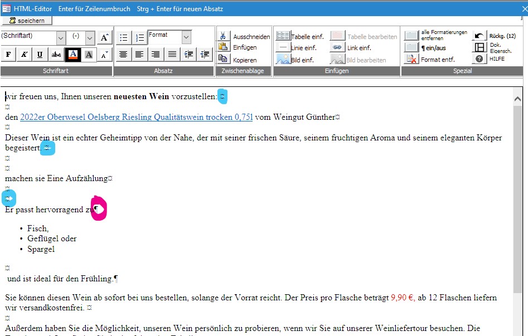The image size is (528, 336).
Task: Toggle underline formatting with the U button
Action: point(40,55)
